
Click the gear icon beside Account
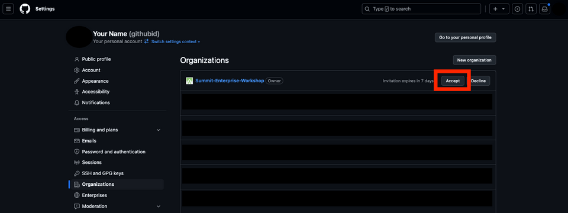coord(76,70)
